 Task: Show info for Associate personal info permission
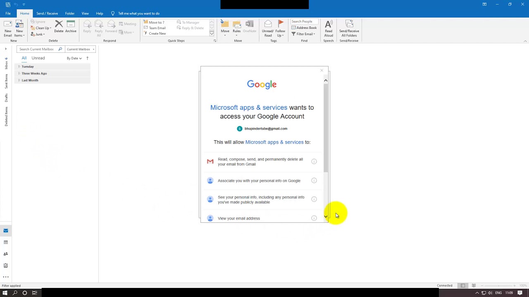coord(314,181)
